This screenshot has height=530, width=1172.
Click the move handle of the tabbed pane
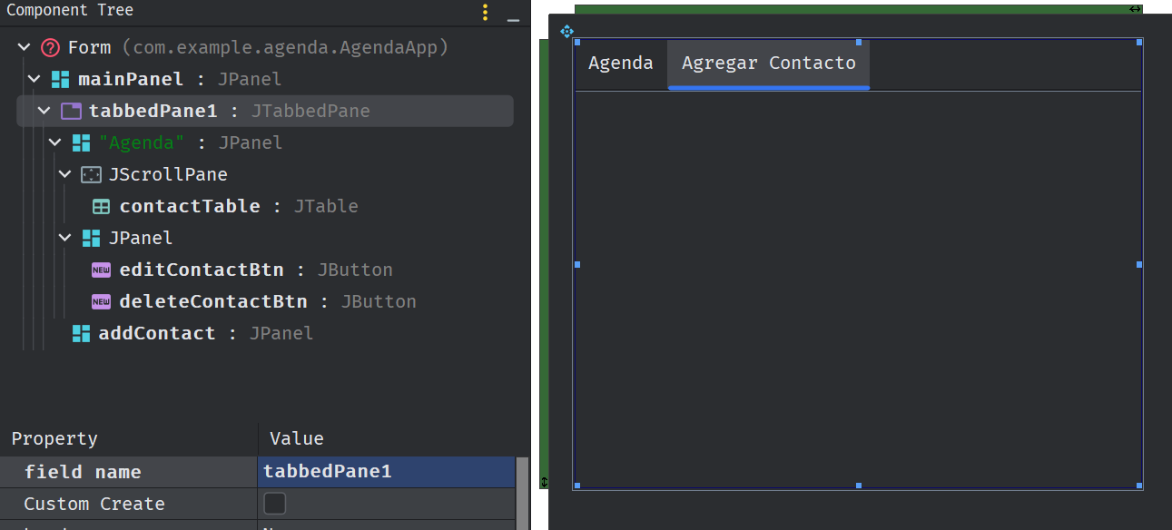(x=566, y=32)
